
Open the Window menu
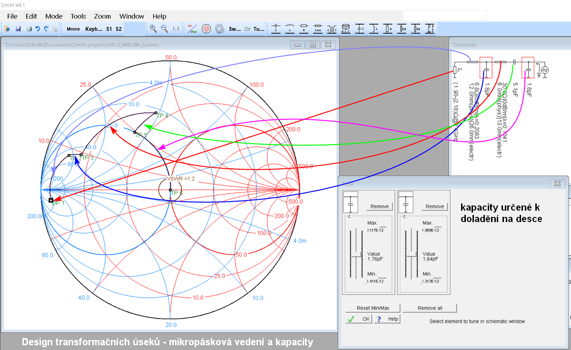(131, 16)
